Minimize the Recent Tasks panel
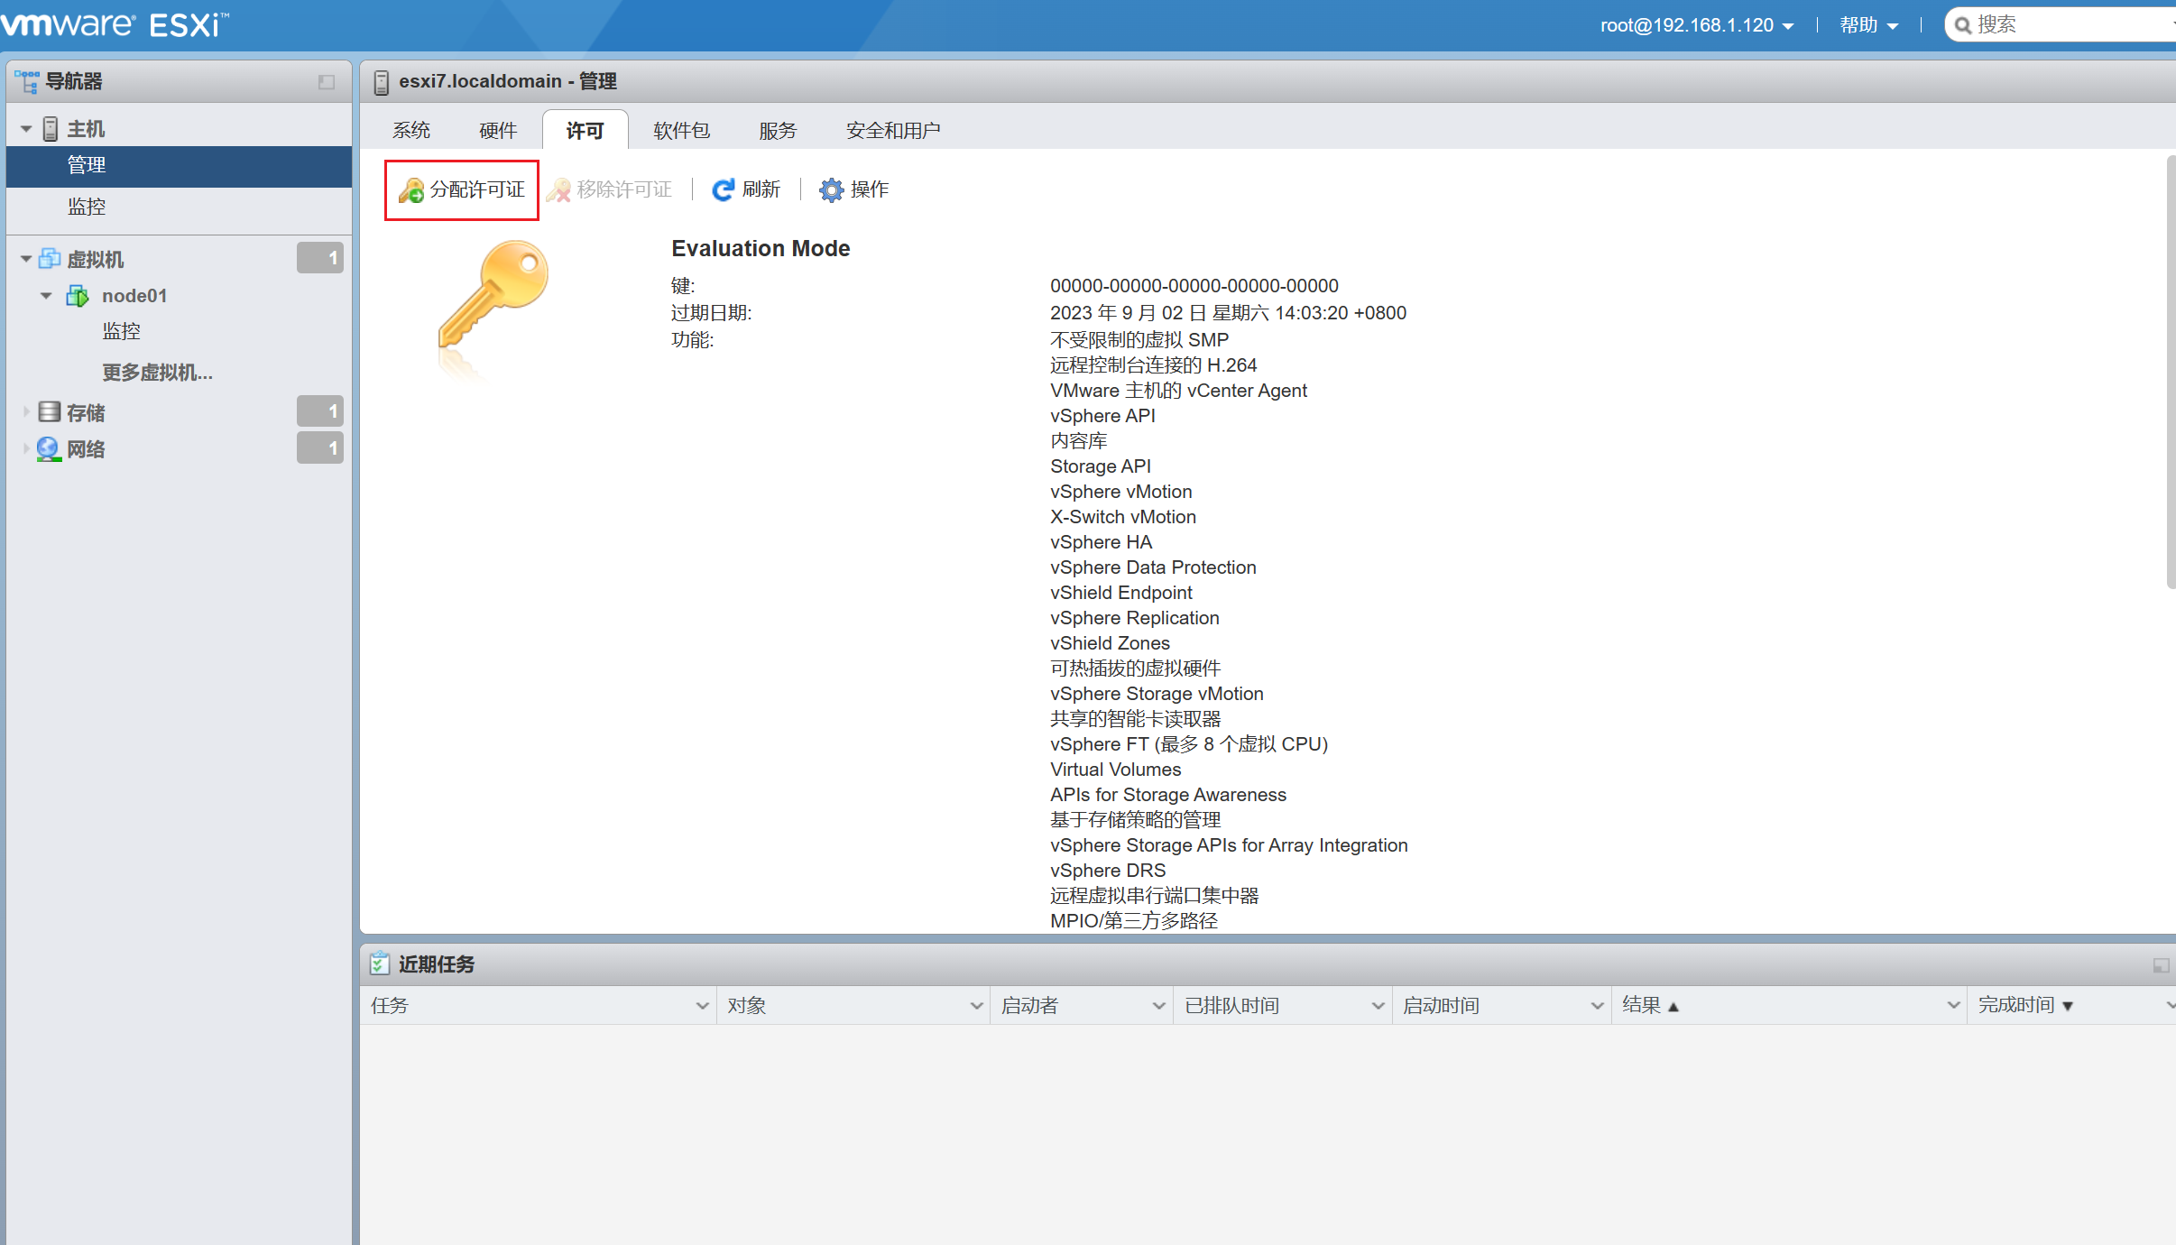Viewport: 2176px width, 1245px height. (x=2161, y=965)
